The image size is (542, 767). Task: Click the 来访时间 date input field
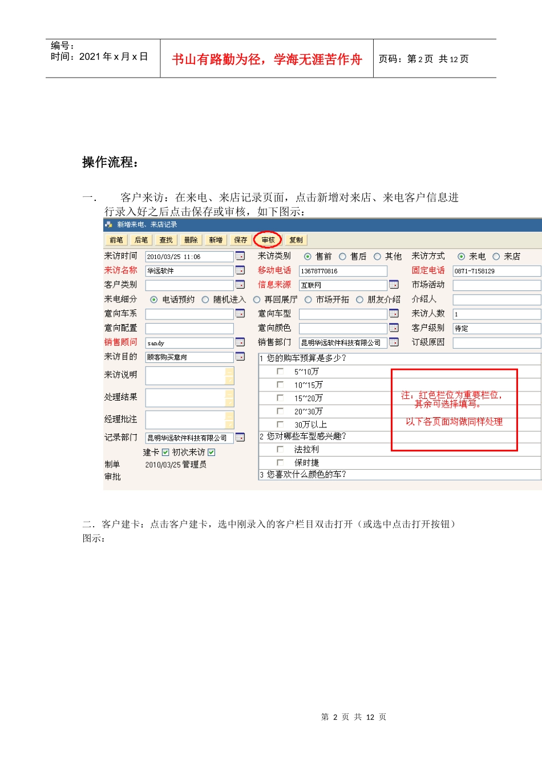[189, 257]
